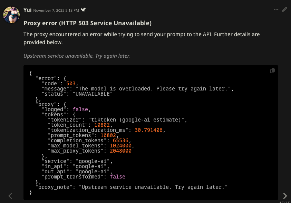Viewport: 291px width, 203px height.
Task: Click the pencil icon to edit message
Action: (284, 10)
